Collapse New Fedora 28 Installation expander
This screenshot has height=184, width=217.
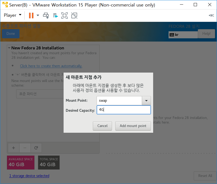9,48
